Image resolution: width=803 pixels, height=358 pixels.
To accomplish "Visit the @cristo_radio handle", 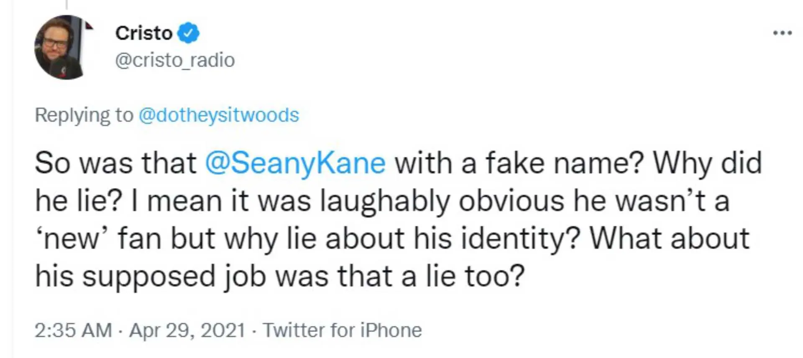I will coord(175,60).
